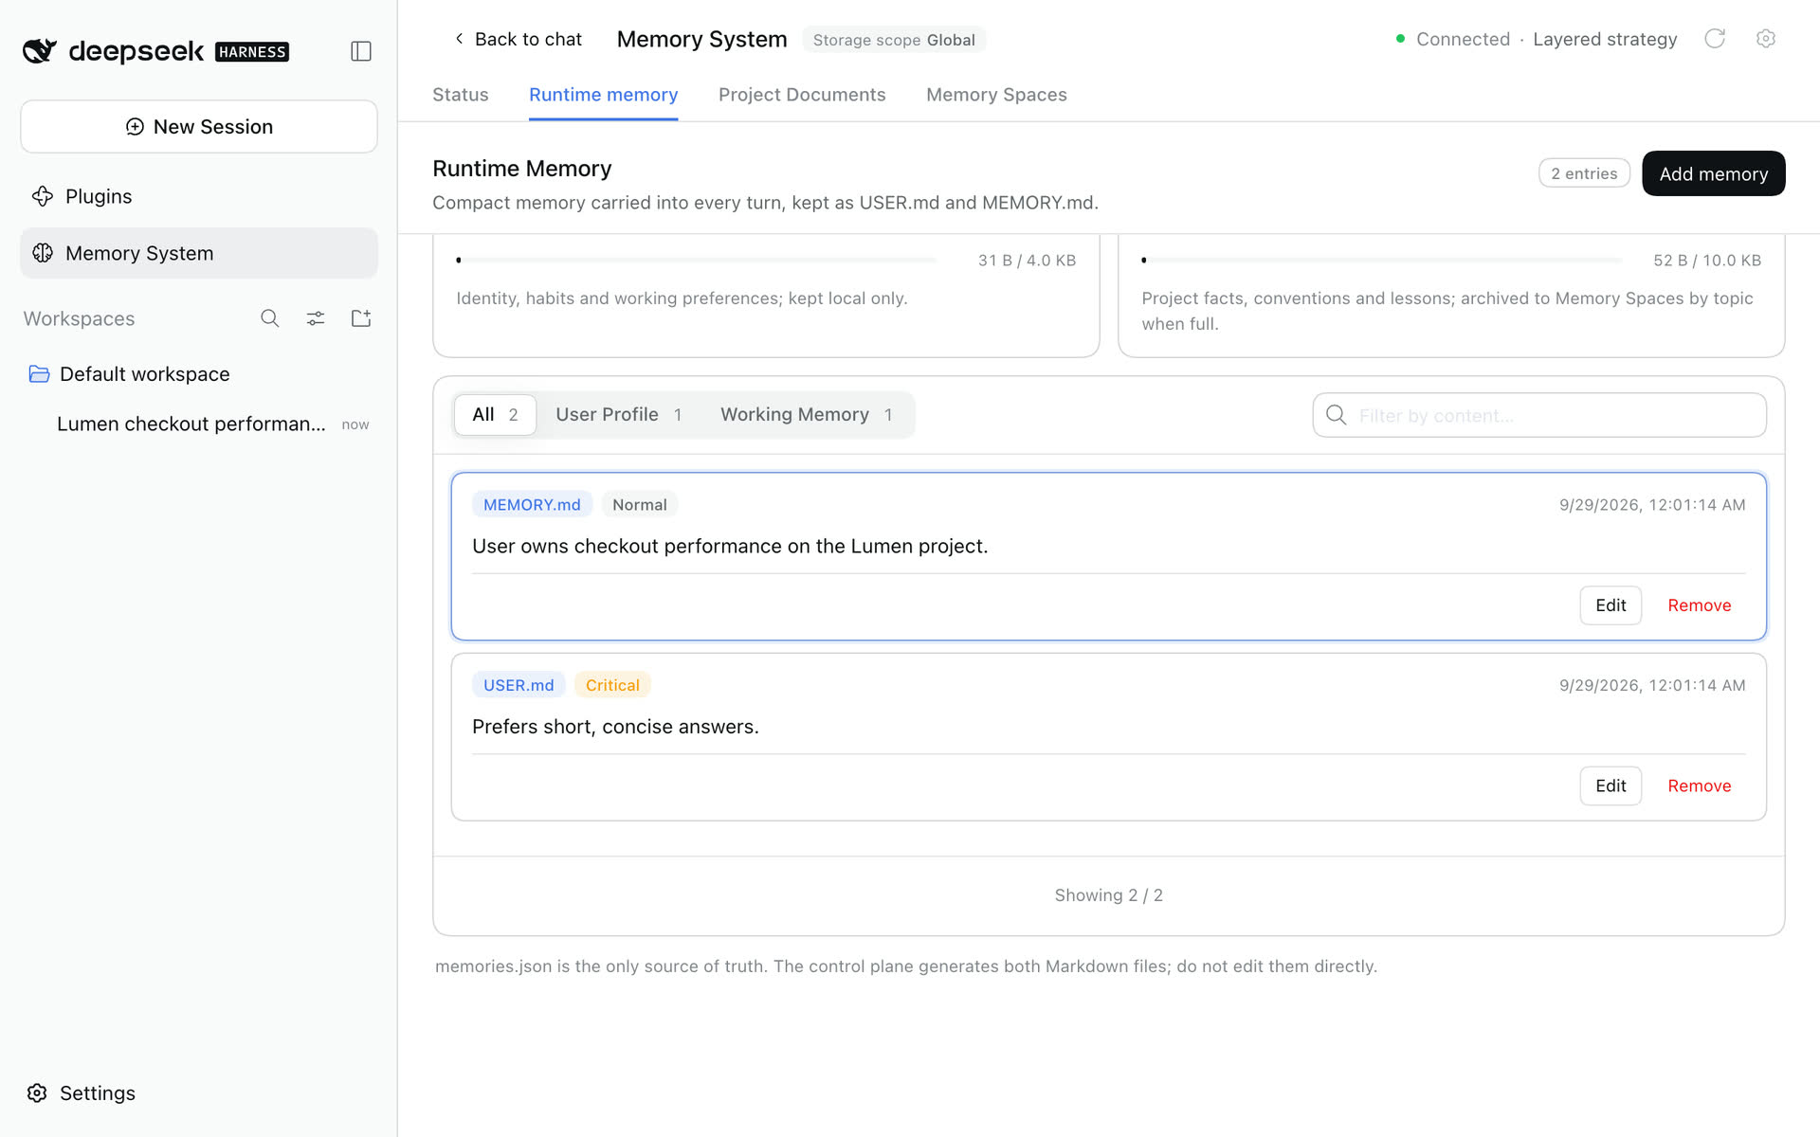Open the Memory Spaces tab
The height and width of the screenshot is (1137, 1820).
tap(996, 95)
